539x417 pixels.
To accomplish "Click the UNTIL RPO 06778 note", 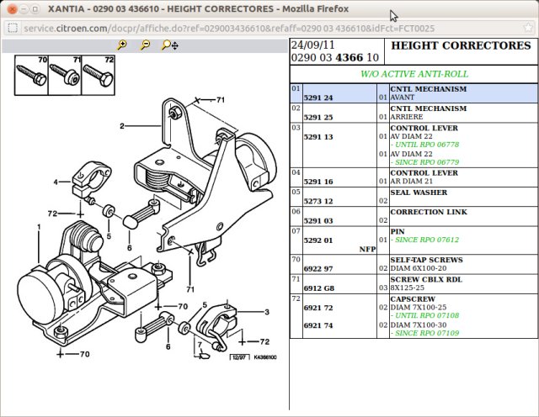I will pos(424,145).
